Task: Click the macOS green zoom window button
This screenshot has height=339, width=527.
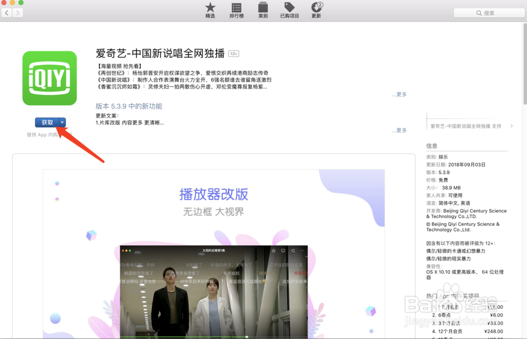Action: click(21, 2)
